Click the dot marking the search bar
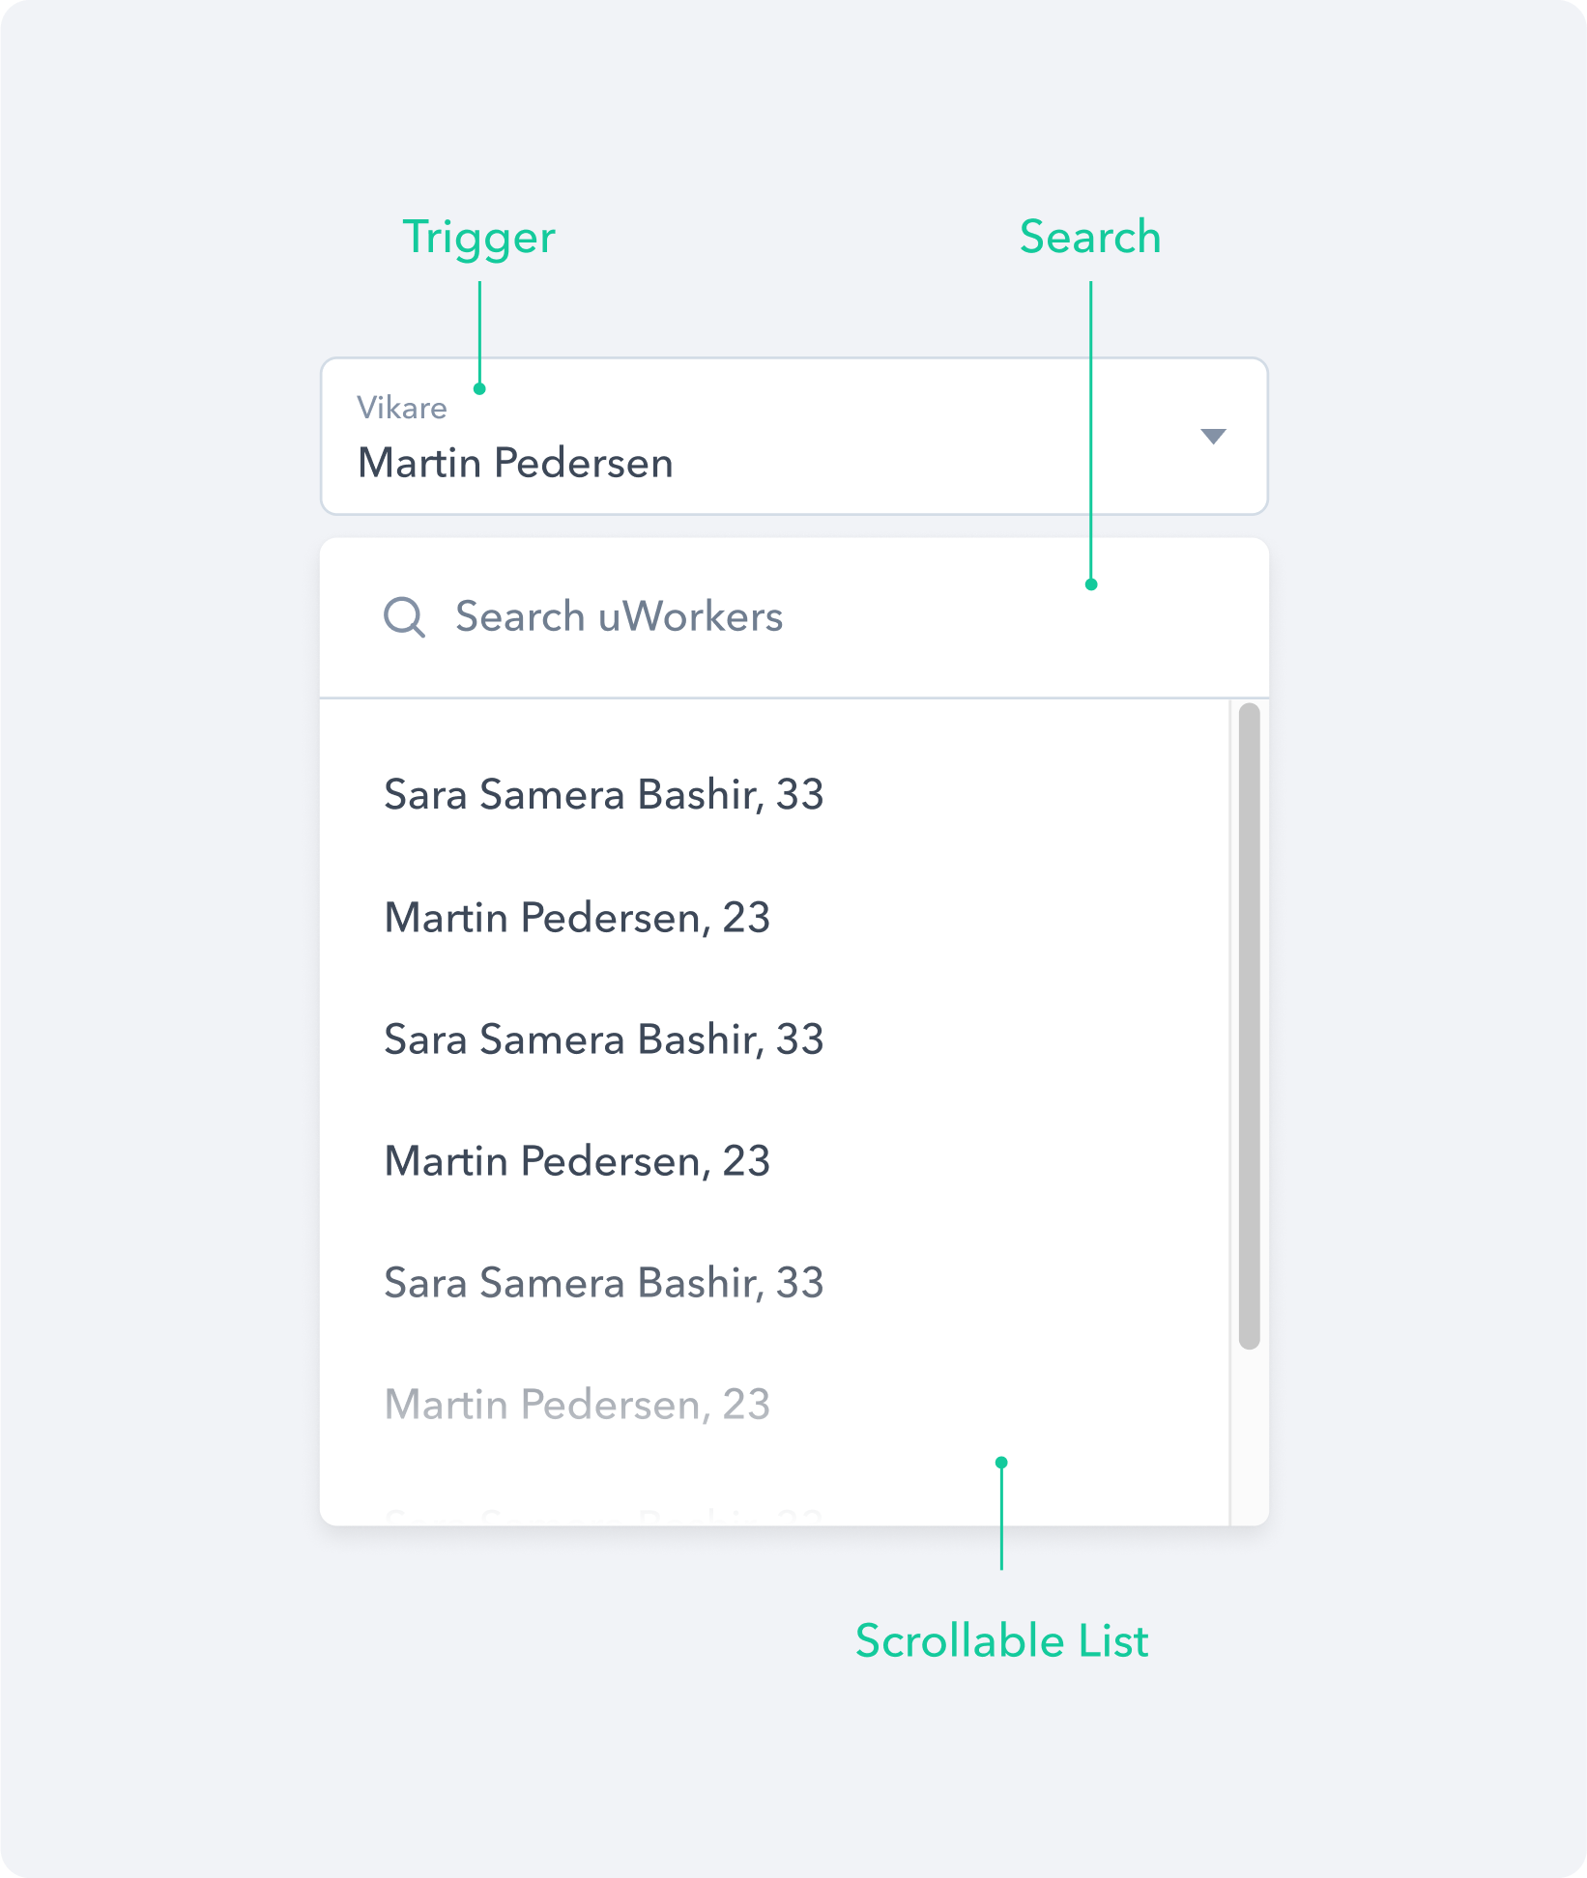 [1091, 584]
